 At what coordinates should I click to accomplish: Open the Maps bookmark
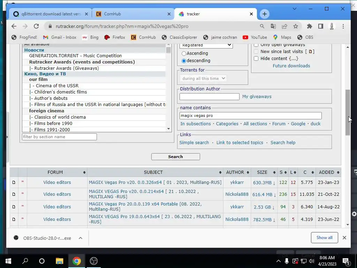[282, 37]
